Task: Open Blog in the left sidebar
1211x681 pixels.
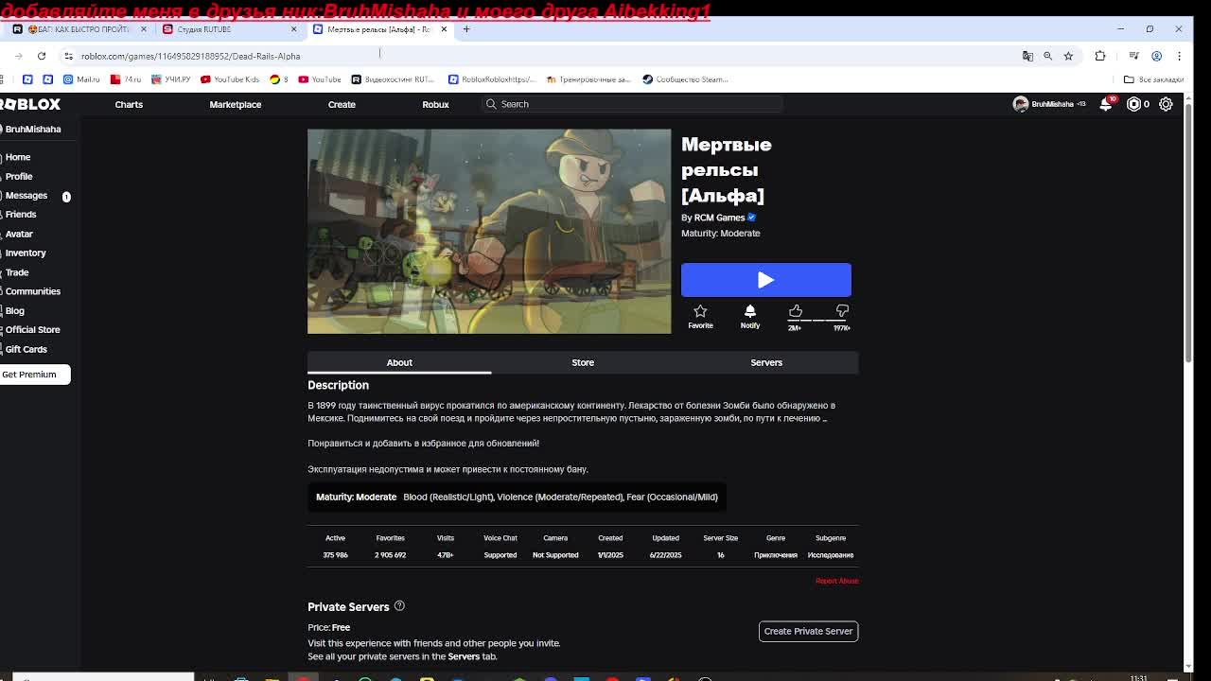Action: [15, 310]
